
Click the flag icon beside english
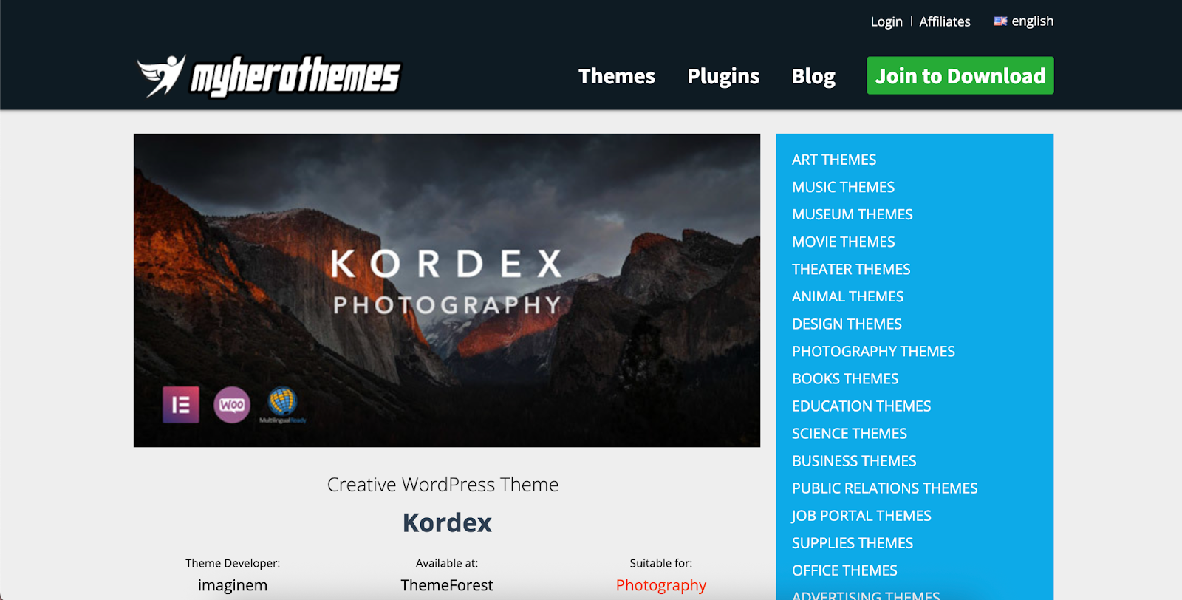(1000, 21)
